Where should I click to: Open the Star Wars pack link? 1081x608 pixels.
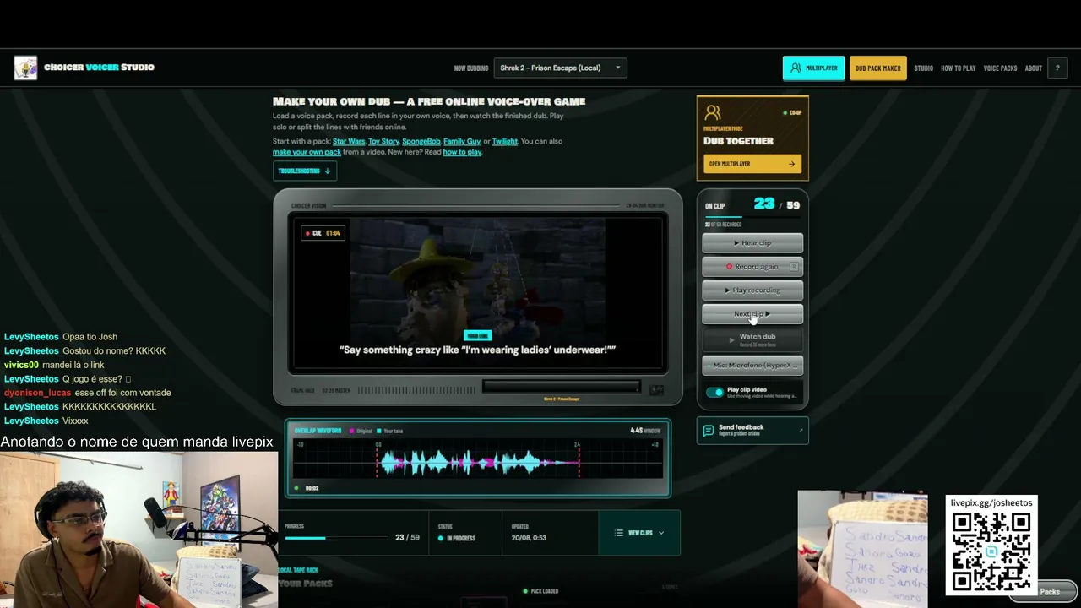pos(349,141)
